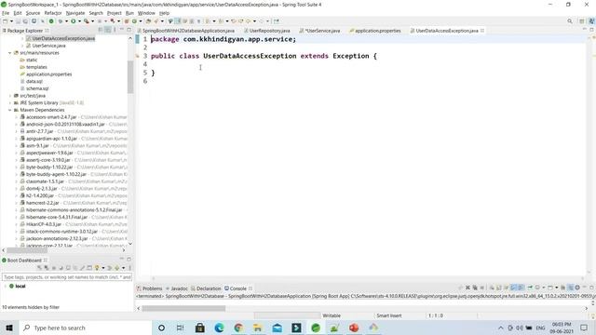Toggle Show Console on standard error change
This screenshot has height=335, width=596.
coord(521,288)
